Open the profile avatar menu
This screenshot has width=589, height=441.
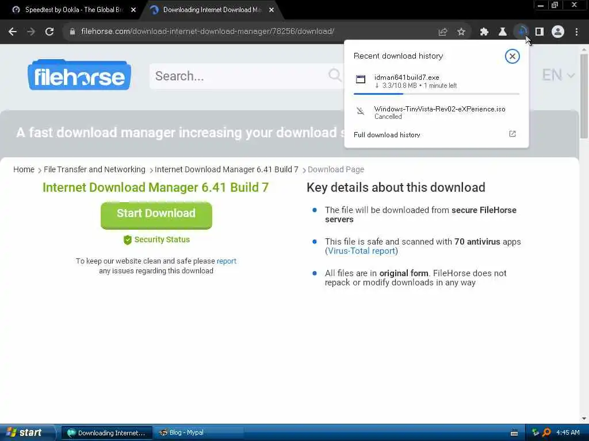tap(558, 32)
